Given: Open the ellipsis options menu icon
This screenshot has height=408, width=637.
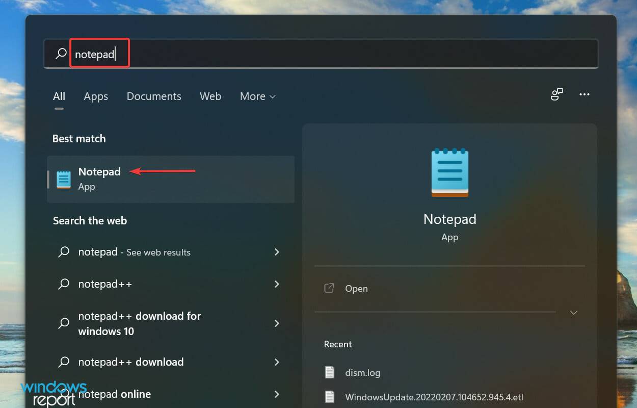Looking at the screenshot, I should [x=584, y=94].
